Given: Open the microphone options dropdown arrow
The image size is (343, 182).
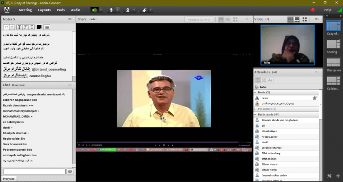Looking at the screenshot, I should [x=117, y=10].
